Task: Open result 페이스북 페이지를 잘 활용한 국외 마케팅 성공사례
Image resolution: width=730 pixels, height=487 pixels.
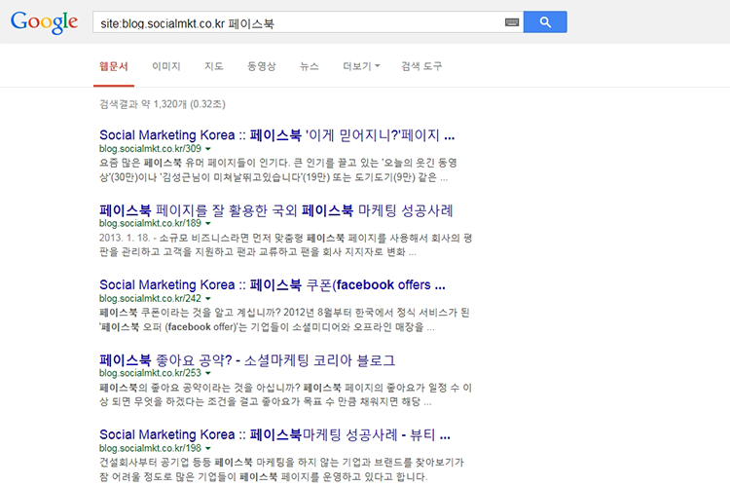Action: tap(276, 210)
